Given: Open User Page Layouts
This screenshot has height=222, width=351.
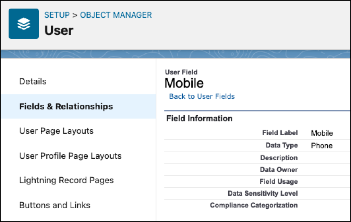Looking at the screenshot, I should pyautogui.click(x=56, y=131).
